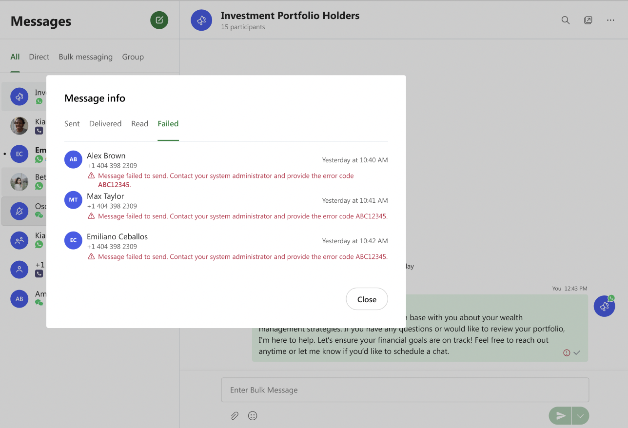
Task: Click Alex Brown's AB avatar in Failed list
Action: tap(73, 159)
